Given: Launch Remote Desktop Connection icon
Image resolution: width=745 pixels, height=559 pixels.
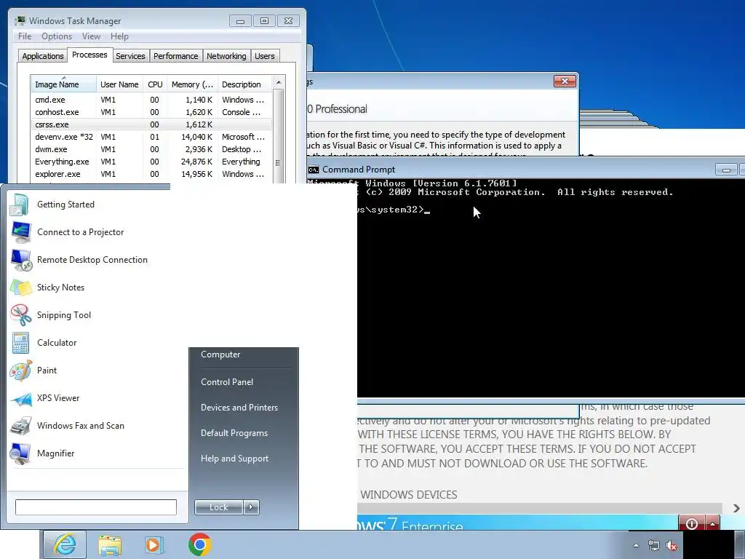Looking at the screenshot, I should 21,260.
